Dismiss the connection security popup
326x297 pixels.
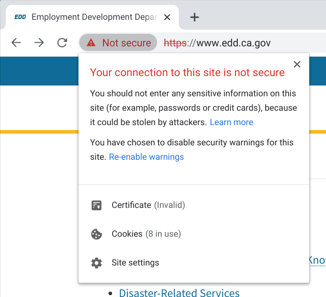297,64
